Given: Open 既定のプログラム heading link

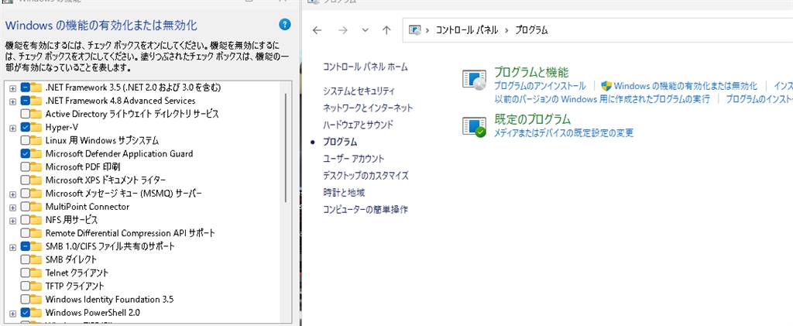Looking at the screenshot, I should tap(532, 120).
